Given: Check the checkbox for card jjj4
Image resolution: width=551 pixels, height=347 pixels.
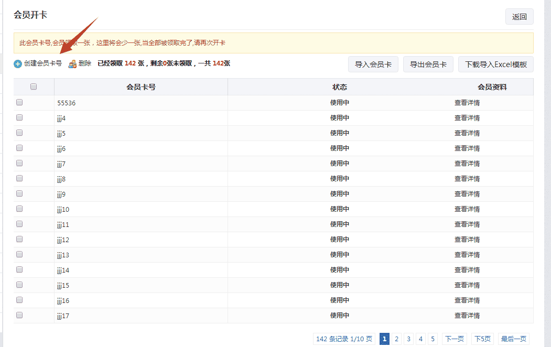Looking at the screenshot, I should [x=19, y=117].
